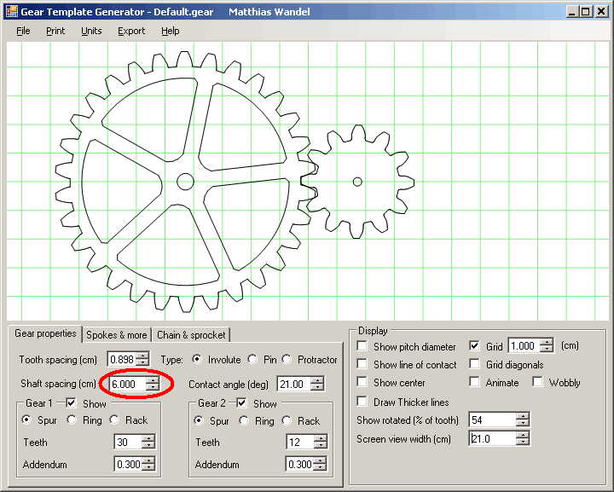
Task: Decrease Gear 2 Teeth count spinner
Action: [x=320, y=446]
